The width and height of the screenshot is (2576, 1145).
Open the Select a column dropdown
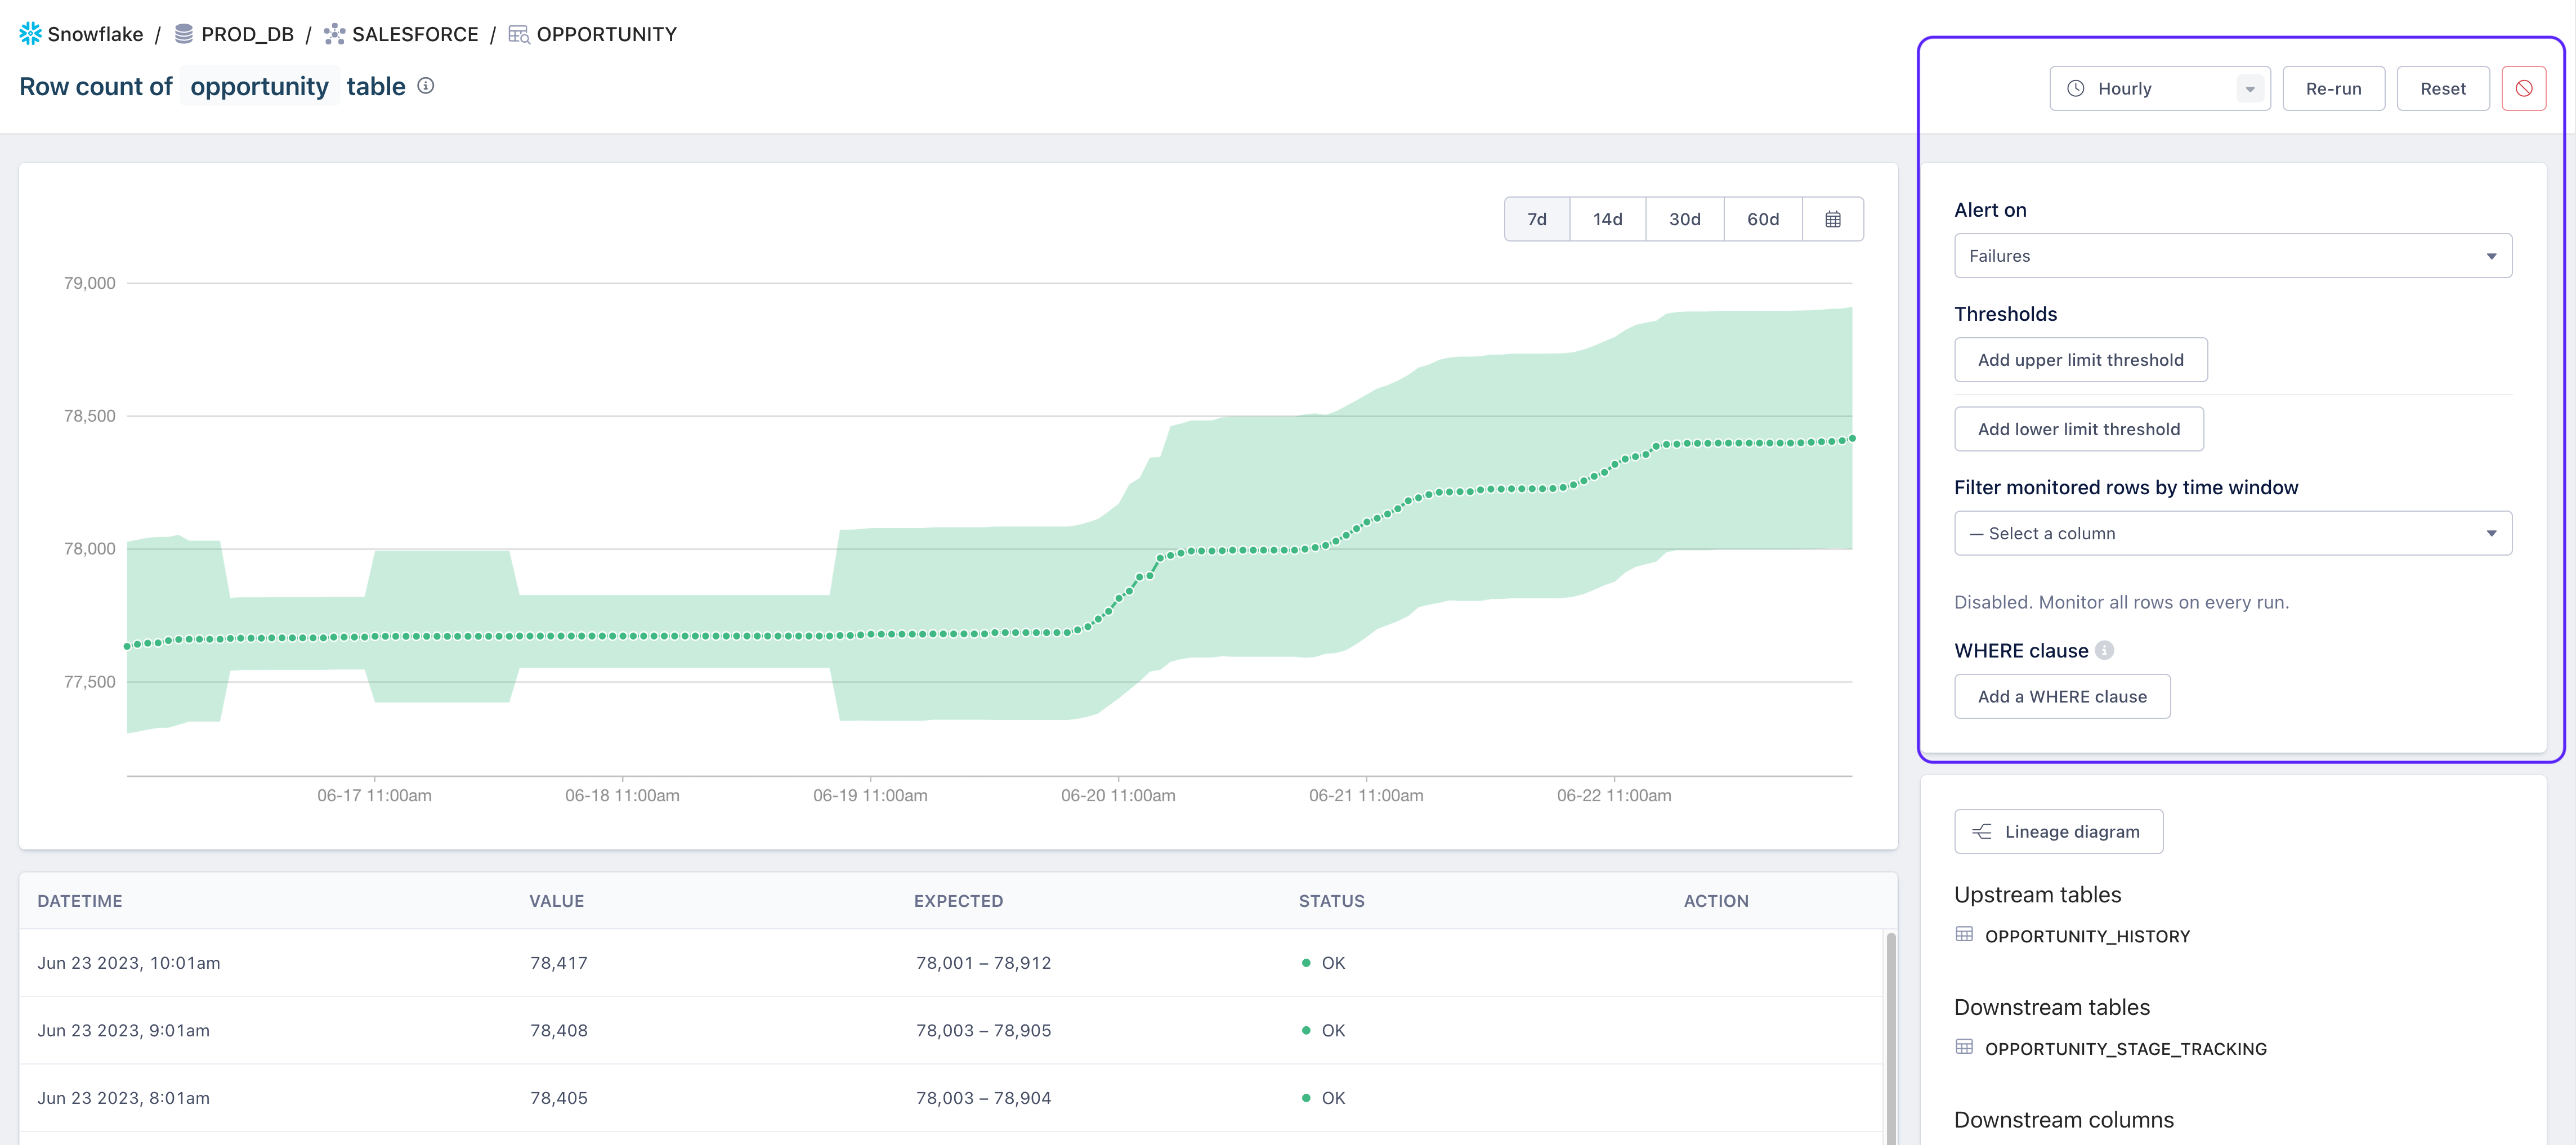[2232, 533]
